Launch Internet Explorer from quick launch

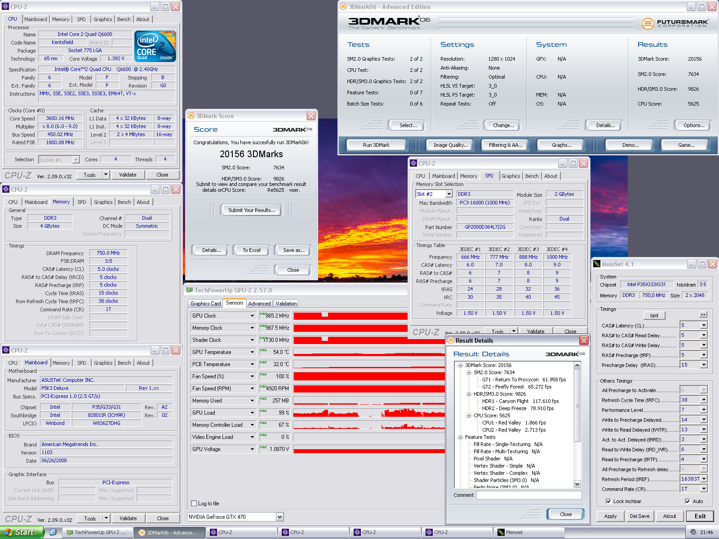pyautogui.click(x=53, y=532)
